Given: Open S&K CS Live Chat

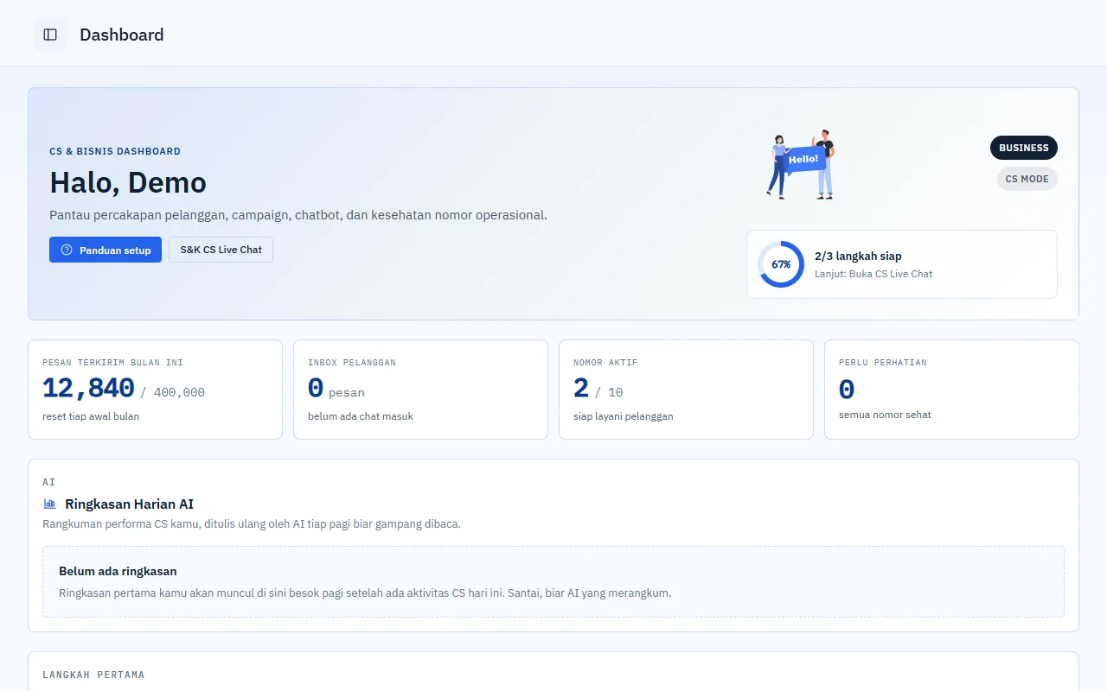Looking at the screenshot, I should click(221, 250).
